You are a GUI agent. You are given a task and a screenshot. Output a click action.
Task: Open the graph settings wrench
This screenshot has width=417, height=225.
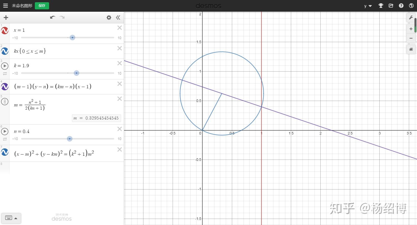[x=411, y=18]
